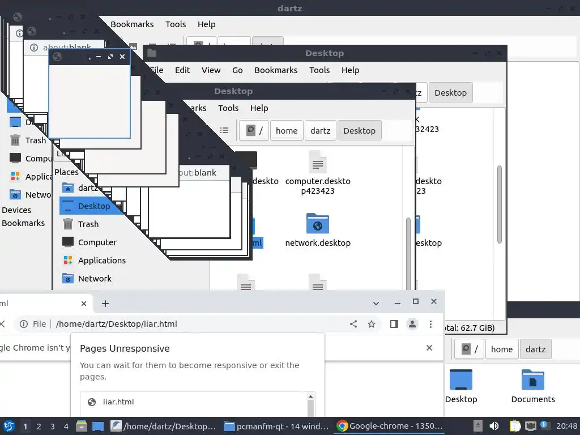Open Google-chrome taskbar group
The width and height of the screenshot is (580, 435).
[389, 426]
